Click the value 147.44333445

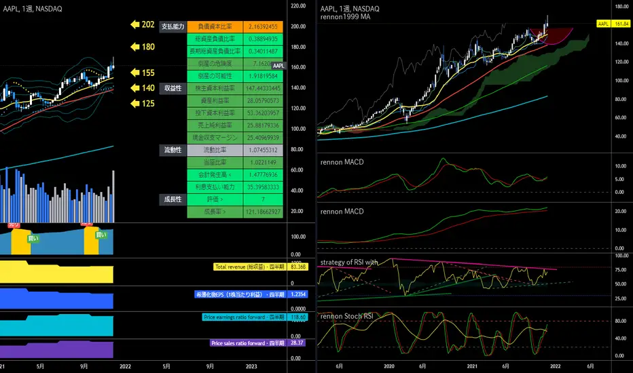coord(263,88)
